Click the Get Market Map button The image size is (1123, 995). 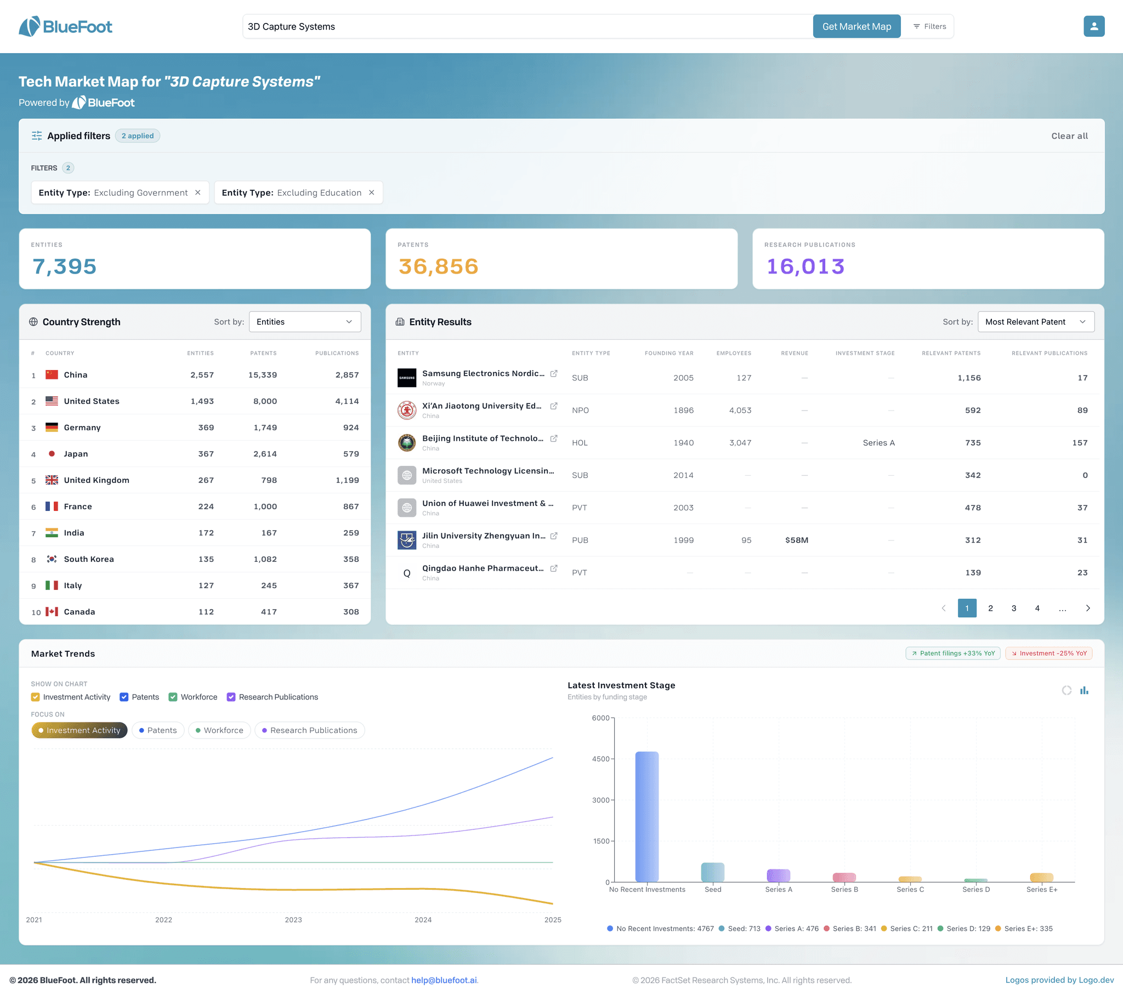click(x=856, y=26)
